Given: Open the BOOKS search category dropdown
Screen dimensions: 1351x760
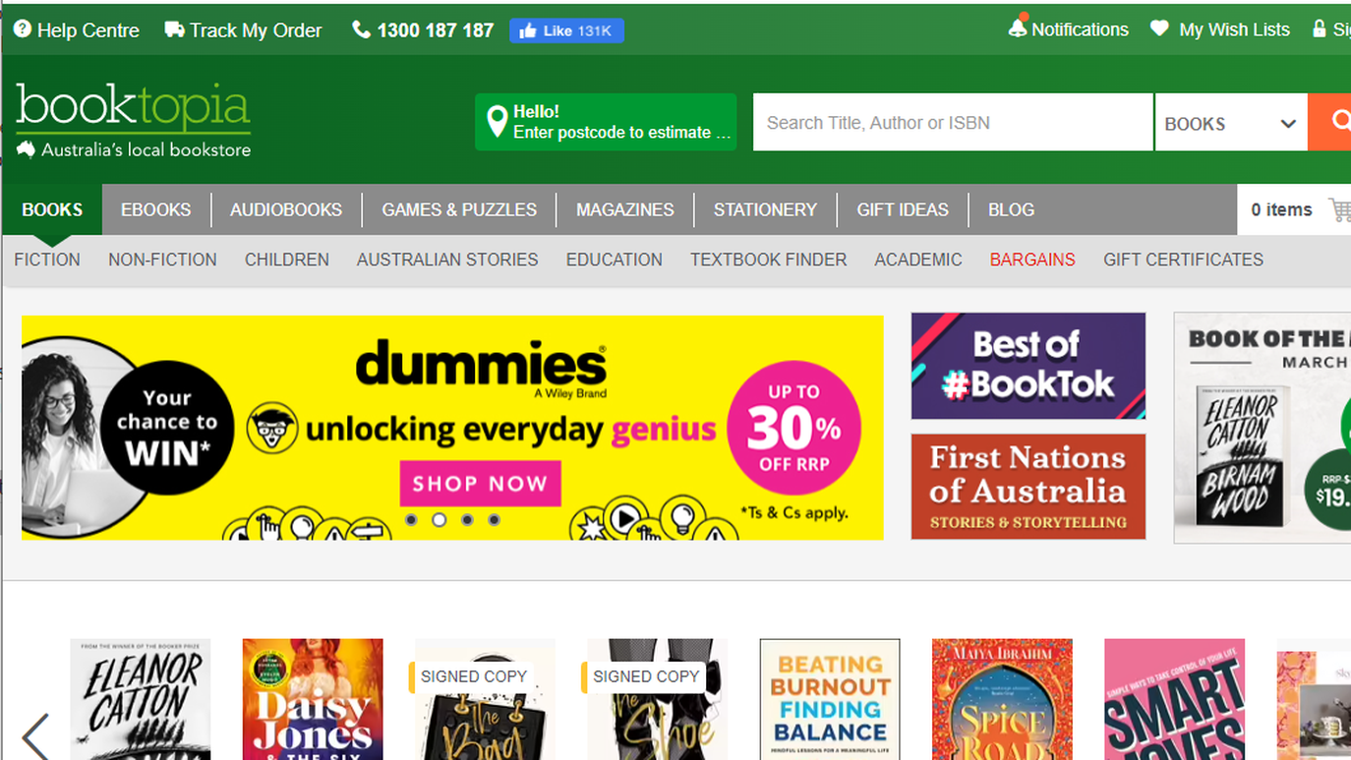Looking at the screenshot, I should click(1231, 122).
